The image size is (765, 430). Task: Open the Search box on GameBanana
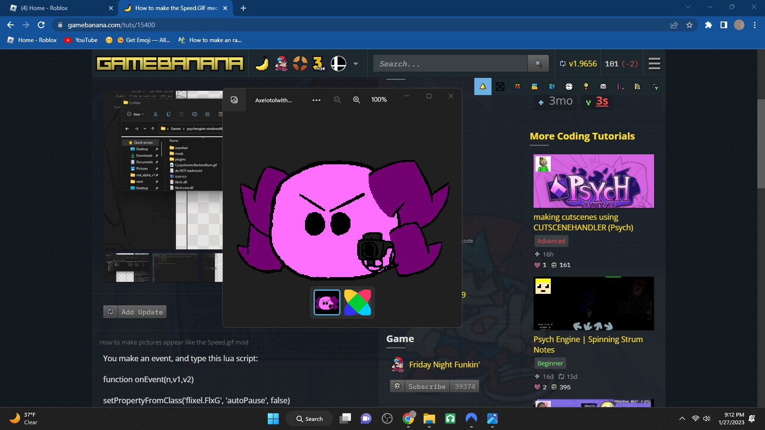pyautogui.click(x=449, y=63)
